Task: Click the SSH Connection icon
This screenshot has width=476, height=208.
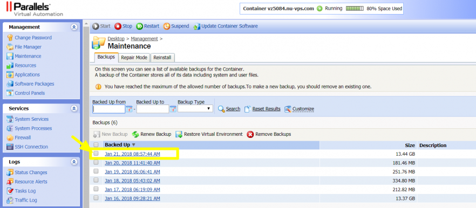Action: [x=10, y=147]
